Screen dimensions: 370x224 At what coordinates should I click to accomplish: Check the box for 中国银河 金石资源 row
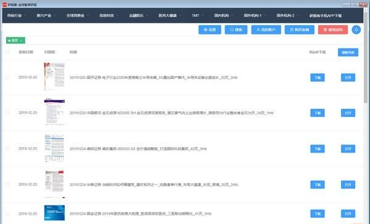coord(7,113)
